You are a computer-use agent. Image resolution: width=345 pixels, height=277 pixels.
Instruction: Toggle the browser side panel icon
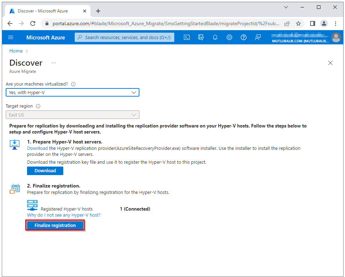[312, 23]
